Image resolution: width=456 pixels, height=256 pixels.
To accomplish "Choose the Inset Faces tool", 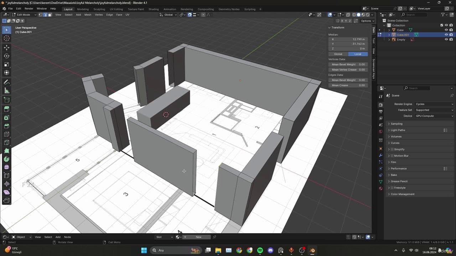I will click(x=6, y=117).
